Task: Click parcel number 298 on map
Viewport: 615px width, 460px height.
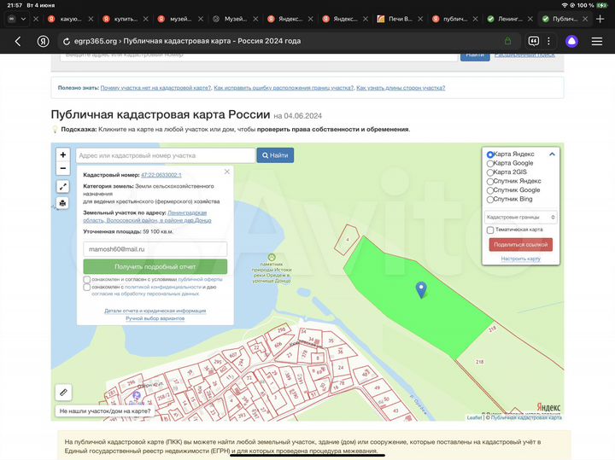Action: [x=281, y=330]
